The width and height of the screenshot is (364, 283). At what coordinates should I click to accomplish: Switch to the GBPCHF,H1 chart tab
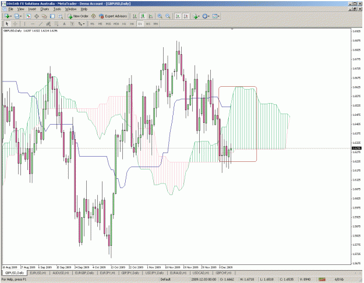224,273
